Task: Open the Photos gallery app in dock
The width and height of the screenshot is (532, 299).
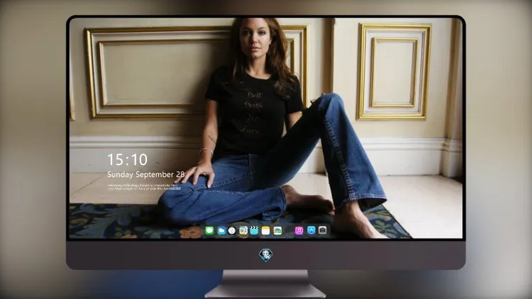Action: click(x=277, y=230)
